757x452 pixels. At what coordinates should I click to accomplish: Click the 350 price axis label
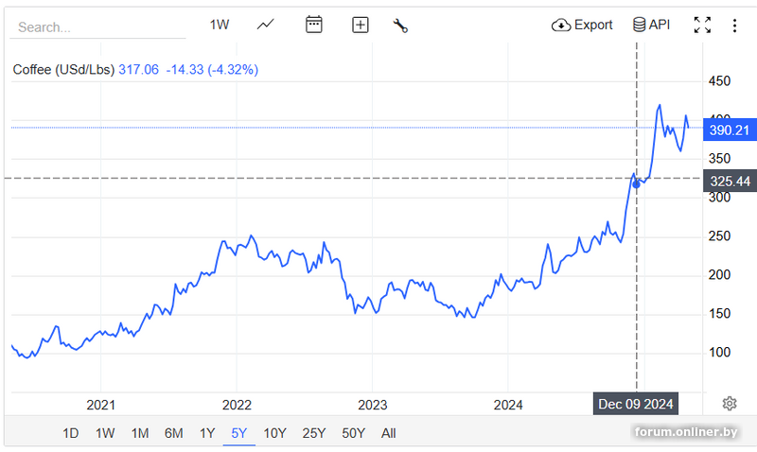point(719,159)
